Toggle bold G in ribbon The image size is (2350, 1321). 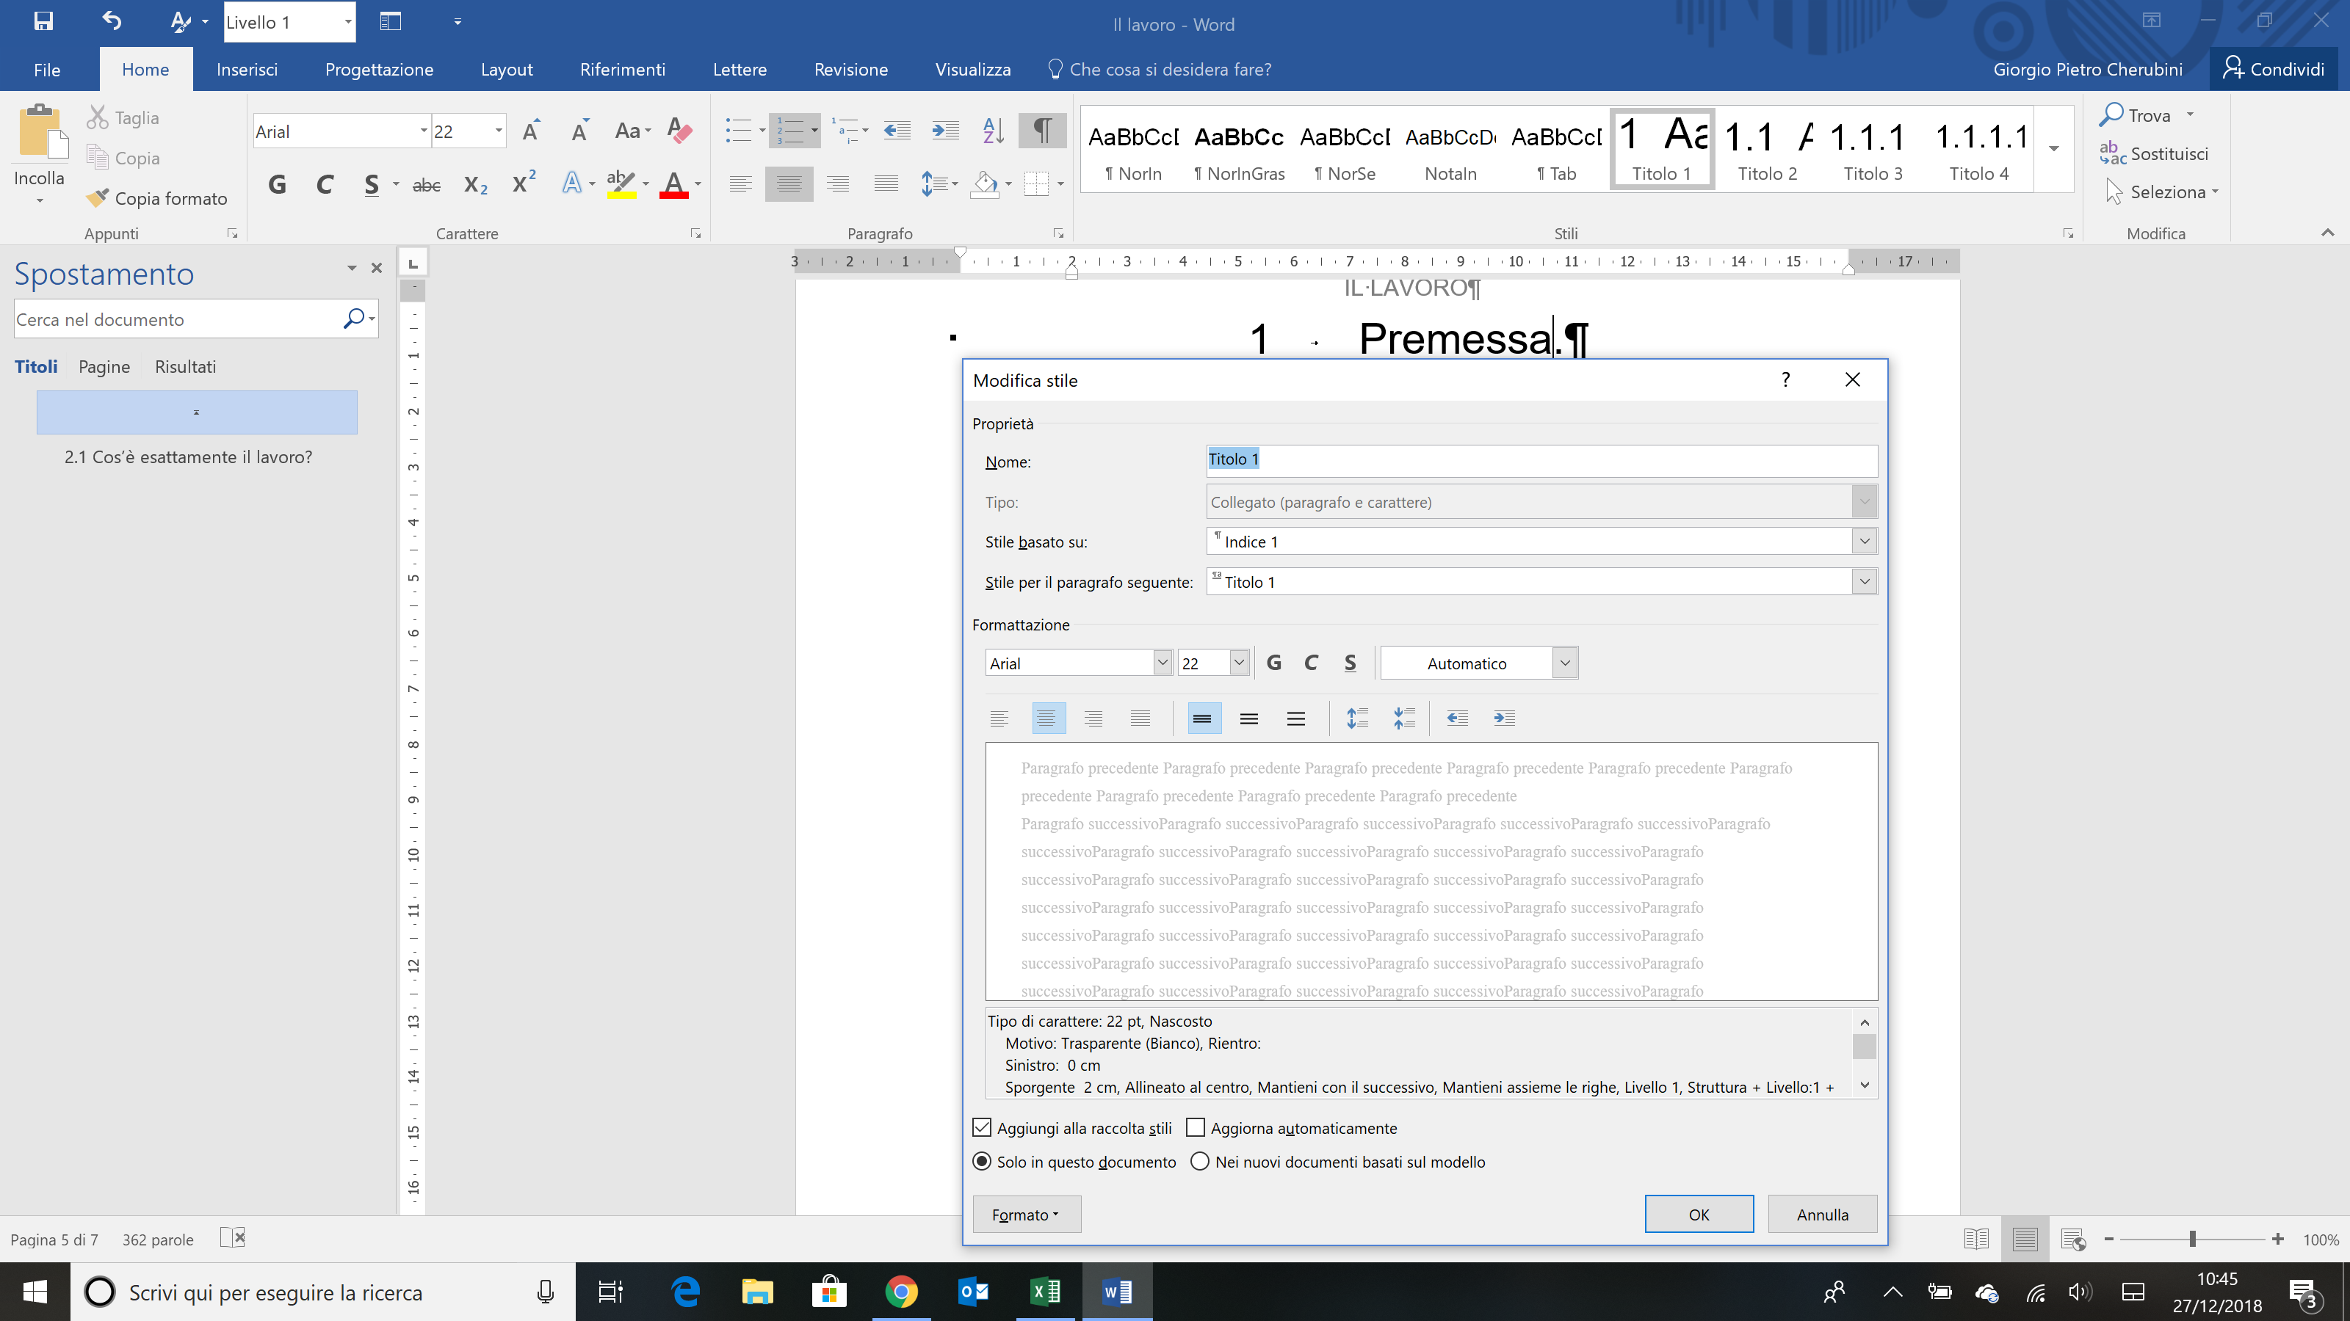pos(278,185)
